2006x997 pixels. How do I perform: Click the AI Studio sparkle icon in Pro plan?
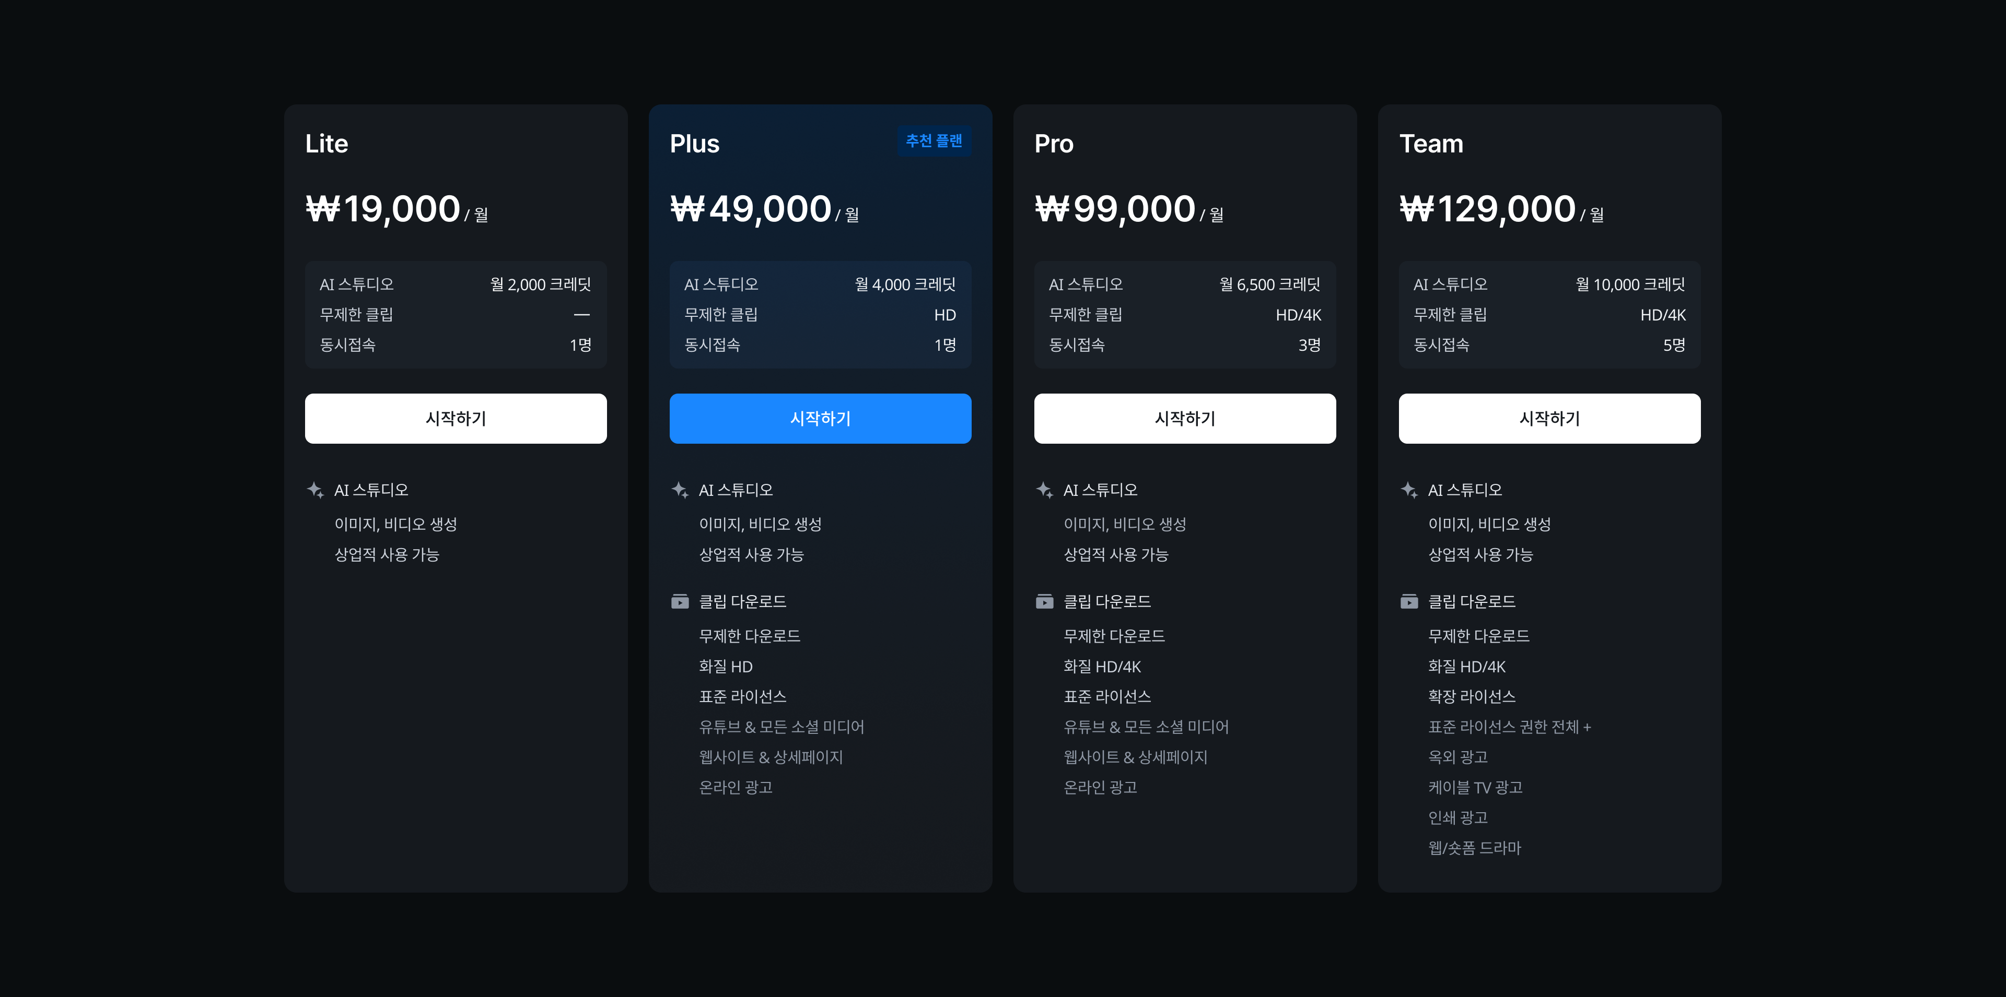(x=1044, y=490)
